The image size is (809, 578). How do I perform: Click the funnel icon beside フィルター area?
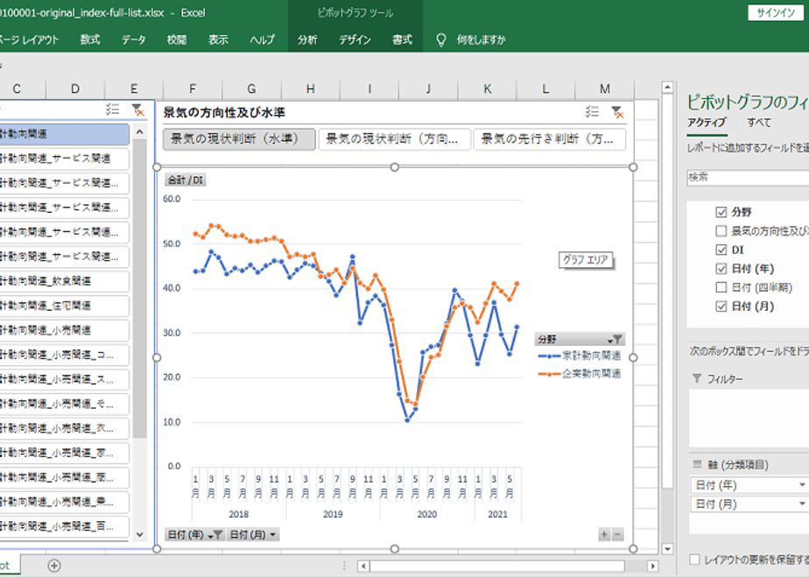pos(697,378)
